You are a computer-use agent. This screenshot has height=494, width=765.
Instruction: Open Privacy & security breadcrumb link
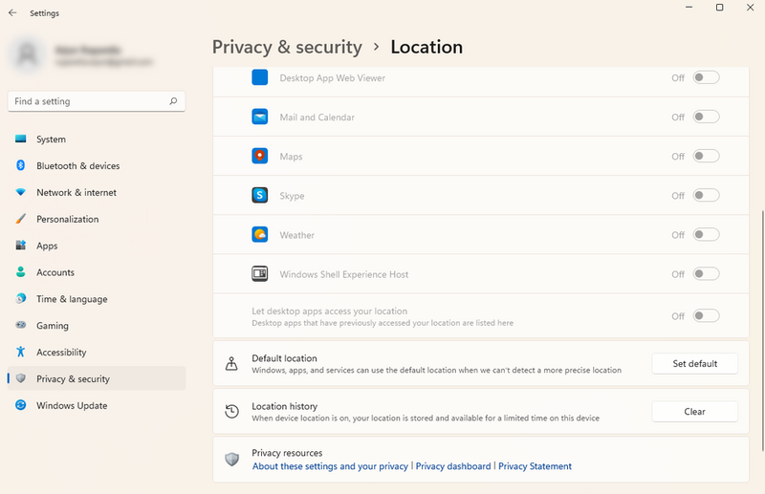click(287, 47)
